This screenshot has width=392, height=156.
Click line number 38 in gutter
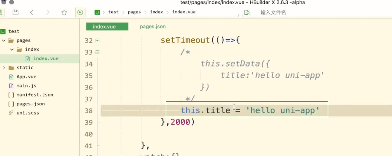pos(89,111)
